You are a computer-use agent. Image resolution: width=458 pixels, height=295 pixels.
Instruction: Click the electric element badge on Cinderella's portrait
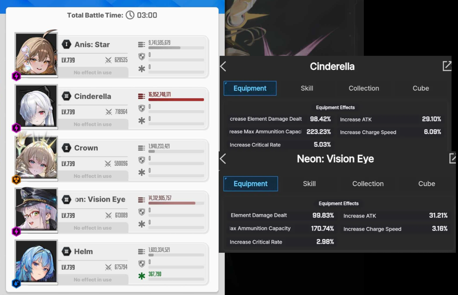click(x=16, y=128)
